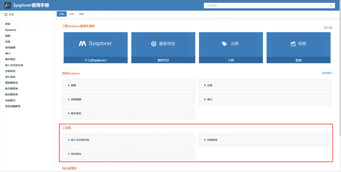The width and height of the screenshot is (341, 172).
Task: Select Sysplorer in the sidebar contents
Action: click(x=11, y=30)
